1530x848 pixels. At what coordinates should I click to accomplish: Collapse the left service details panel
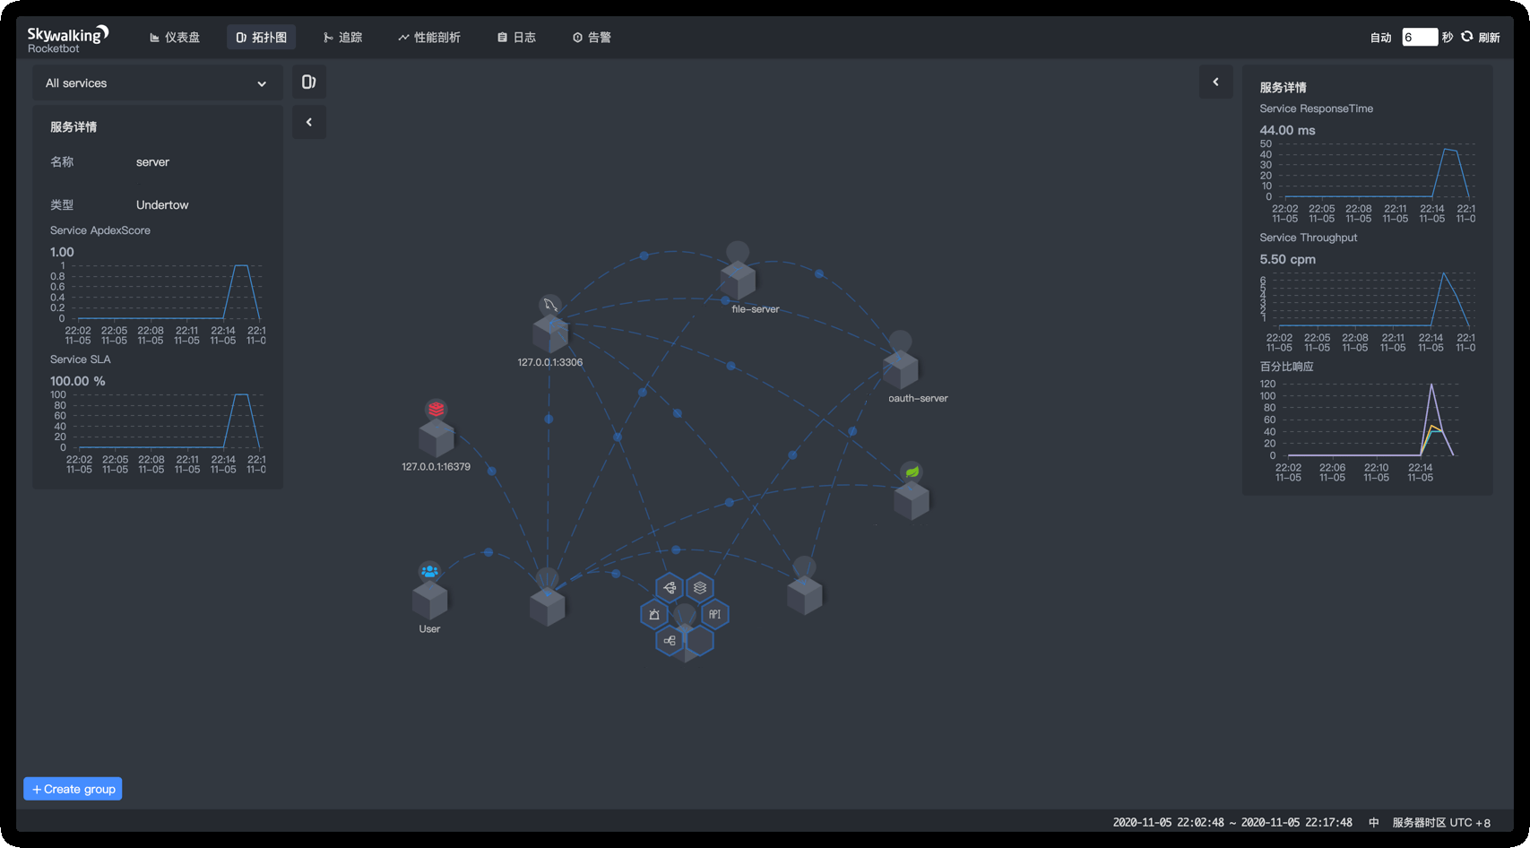309,123
